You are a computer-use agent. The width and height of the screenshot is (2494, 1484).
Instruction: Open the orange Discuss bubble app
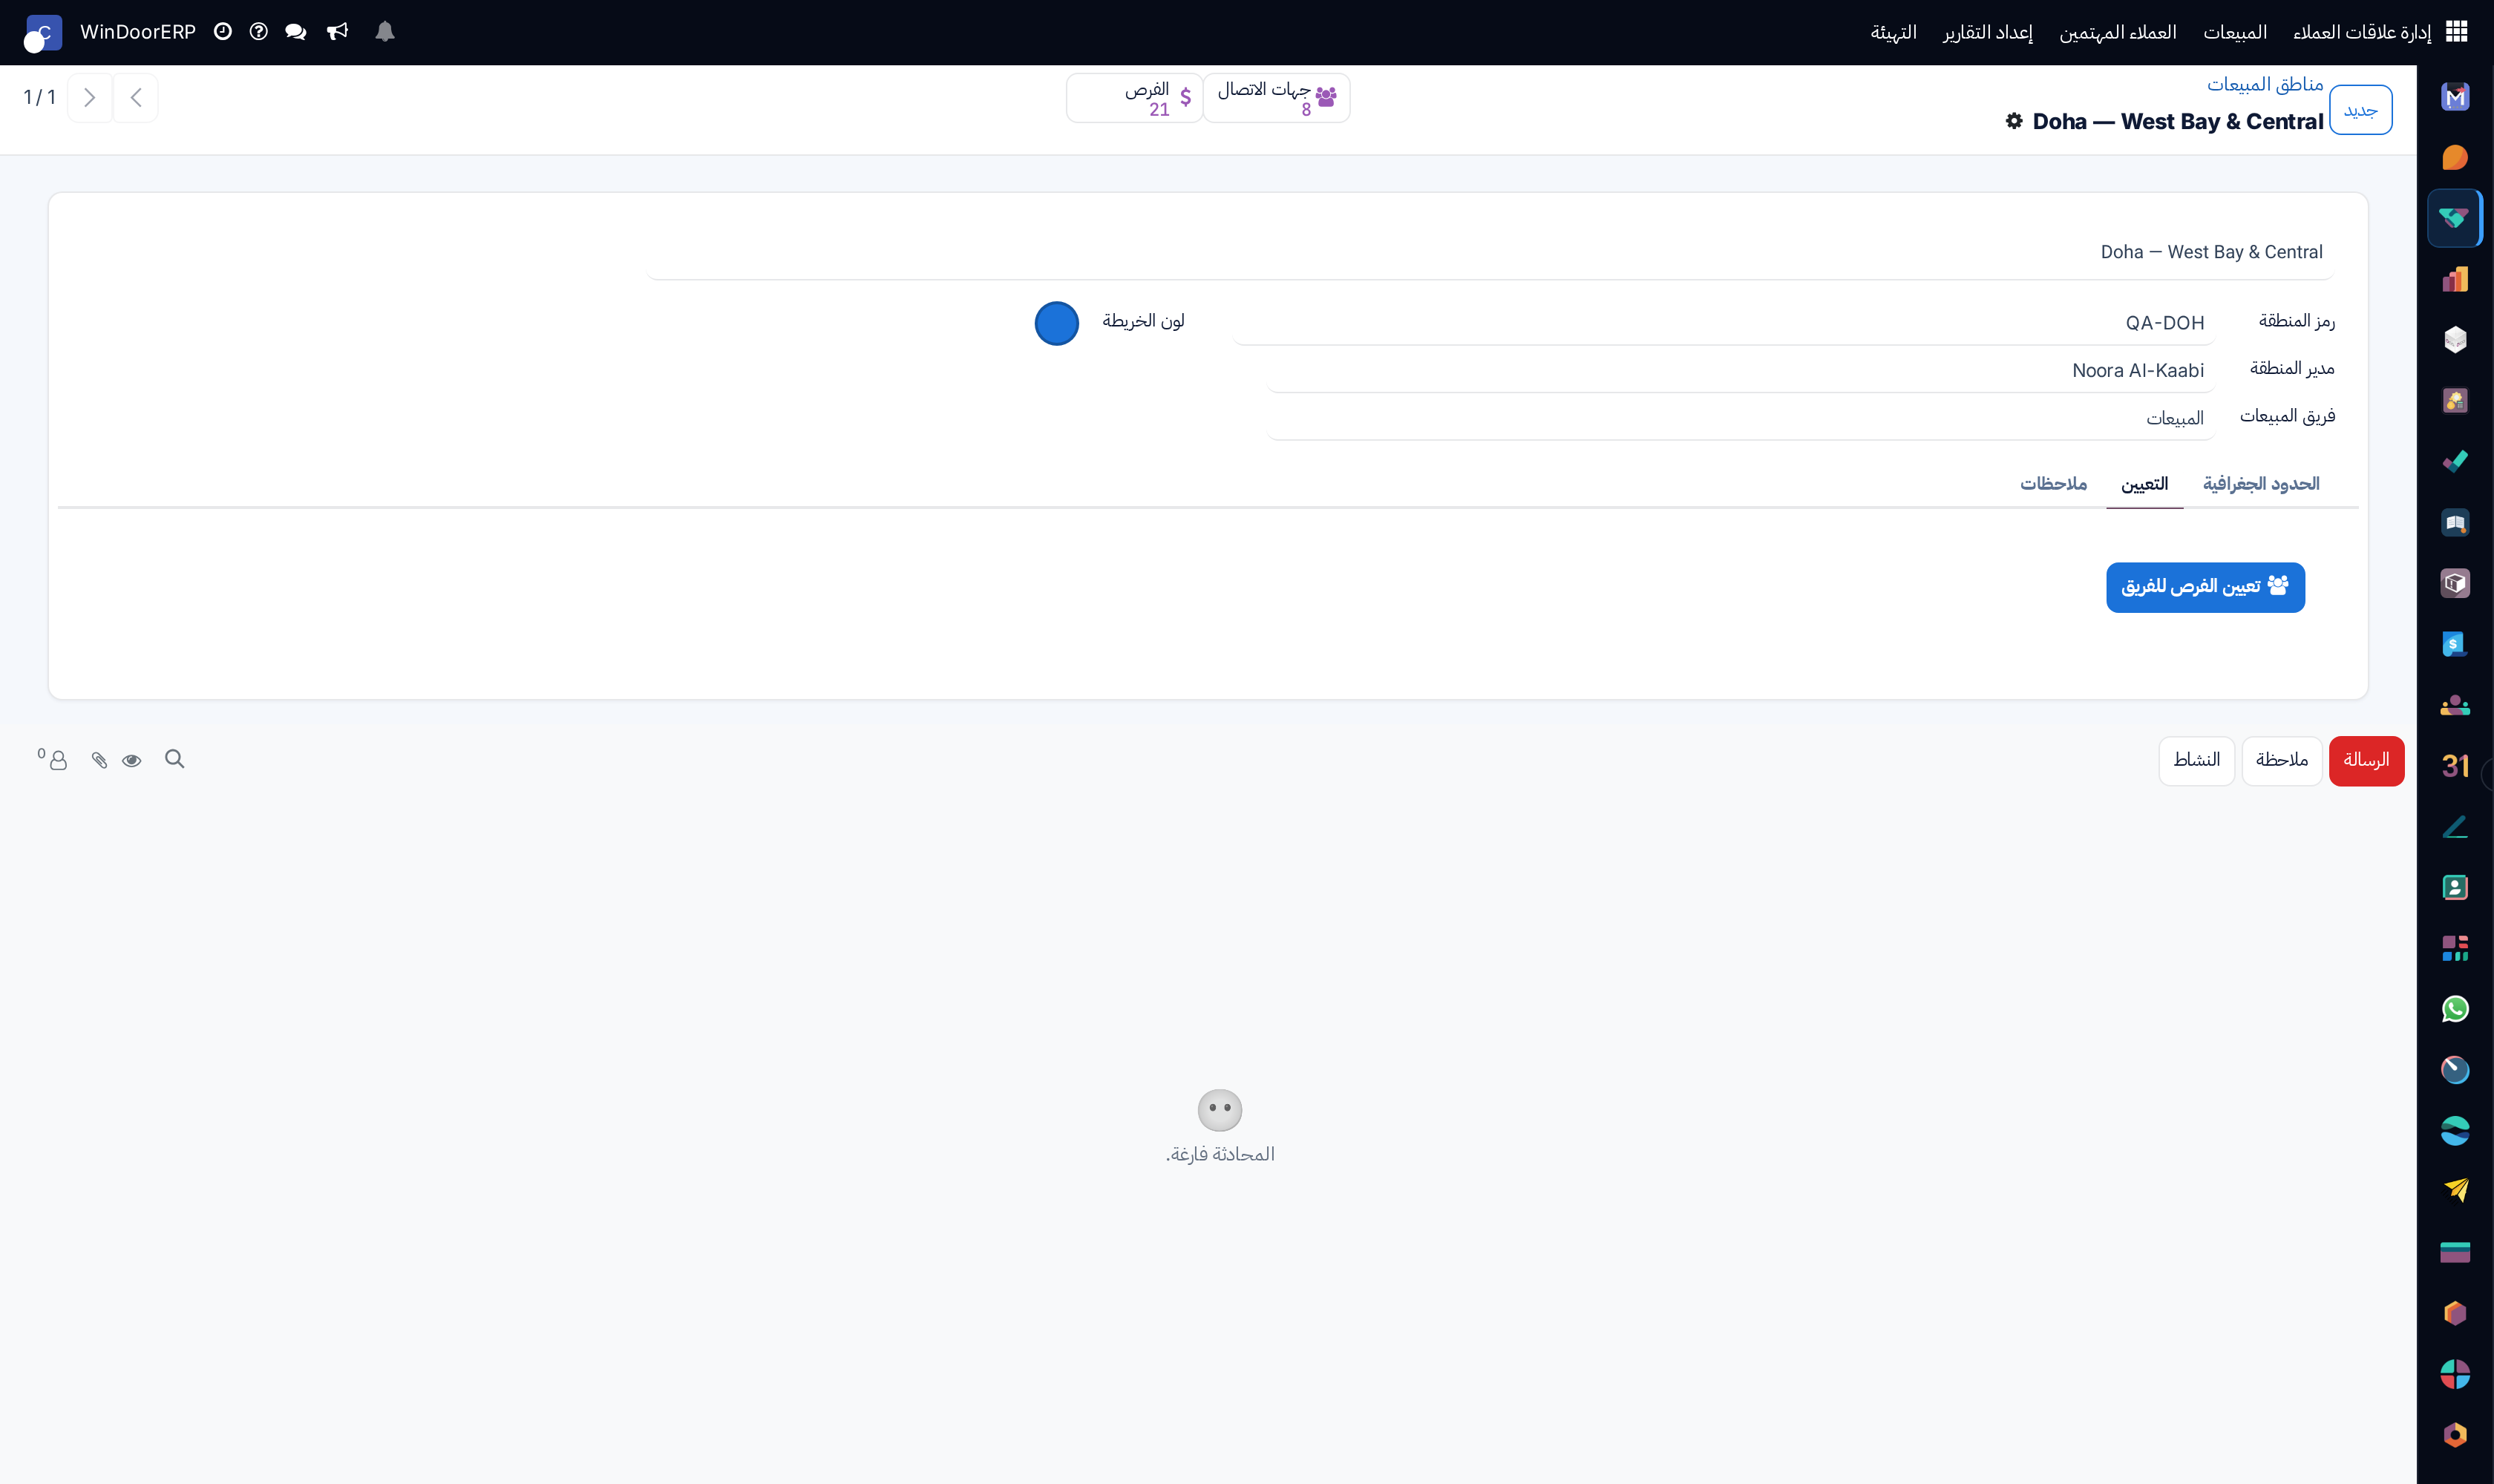[2454, 158]
